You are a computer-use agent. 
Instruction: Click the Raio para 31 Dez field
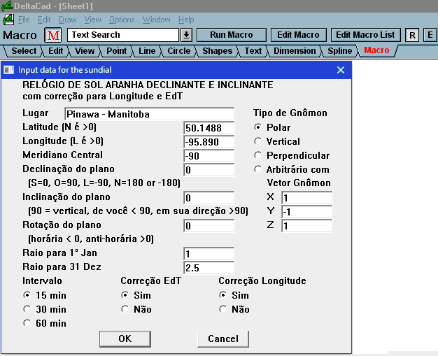(x=209, y=268)
